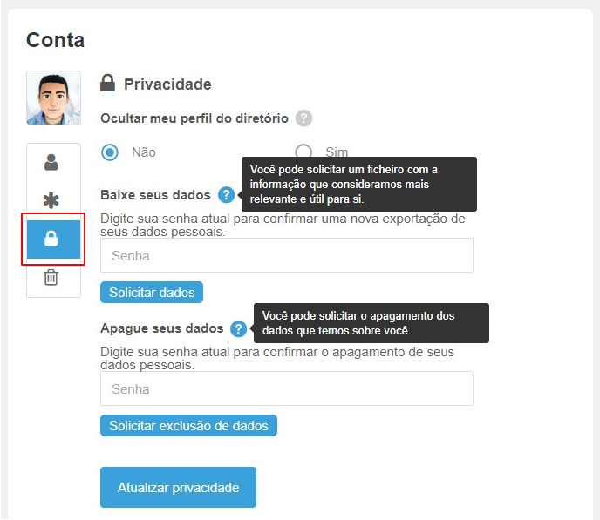Click the lock icon beside Privacidade heading
The height and width of the screenshot is (520, 600).
[107, 83]
